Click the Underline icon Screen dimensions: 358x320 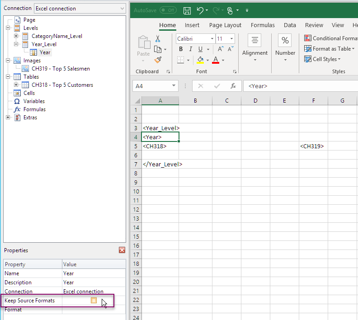point(200,49)
